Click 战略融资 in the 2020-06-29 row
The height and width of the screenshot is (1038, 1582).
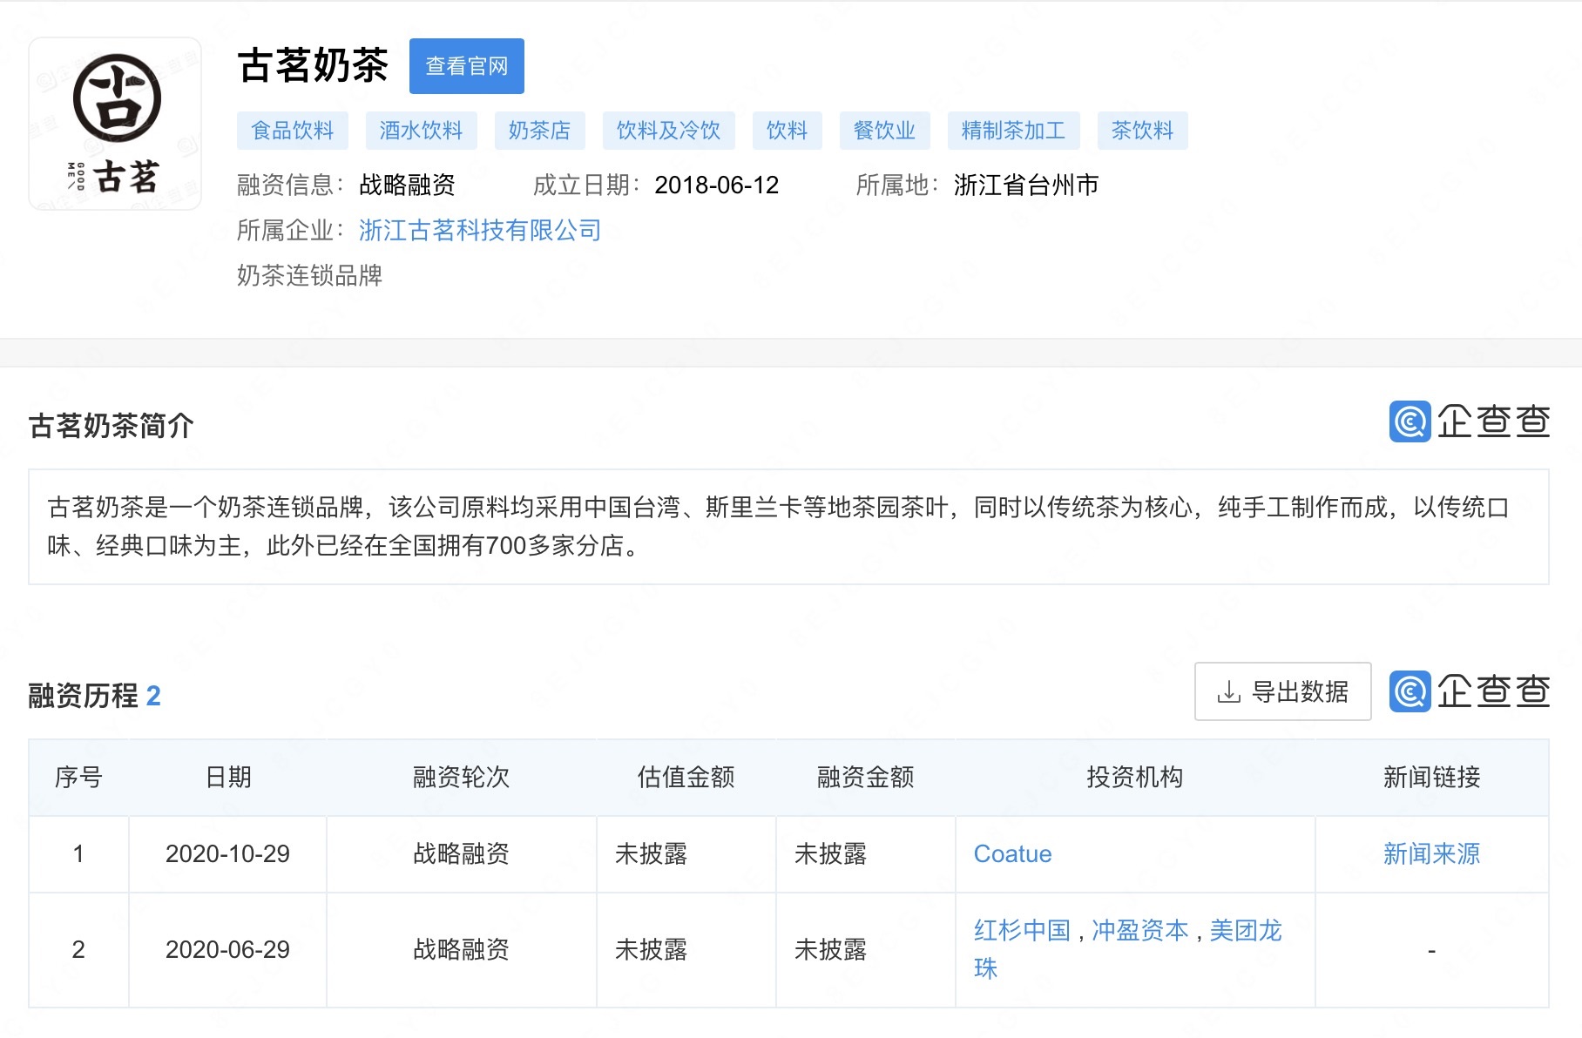point(461,949)
